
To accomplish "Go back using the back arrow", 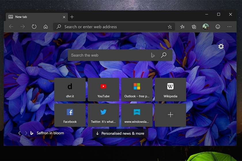I will pyautogui.click(x=11, y=27).
